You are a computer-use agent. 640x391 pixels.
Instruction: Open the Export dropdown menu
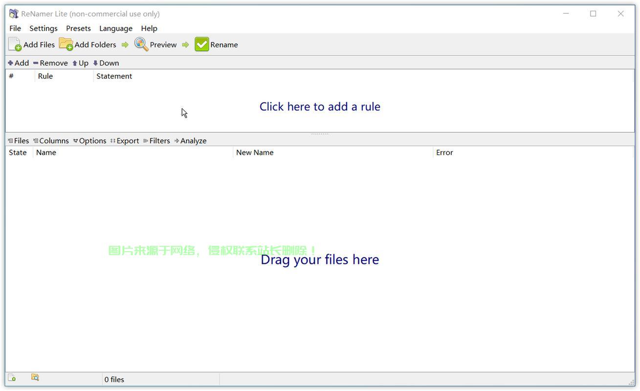[x=125, y=141]
